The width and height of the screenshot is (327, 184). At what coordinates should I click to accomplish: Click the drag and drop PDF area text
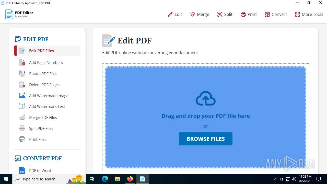coord(206,116)
